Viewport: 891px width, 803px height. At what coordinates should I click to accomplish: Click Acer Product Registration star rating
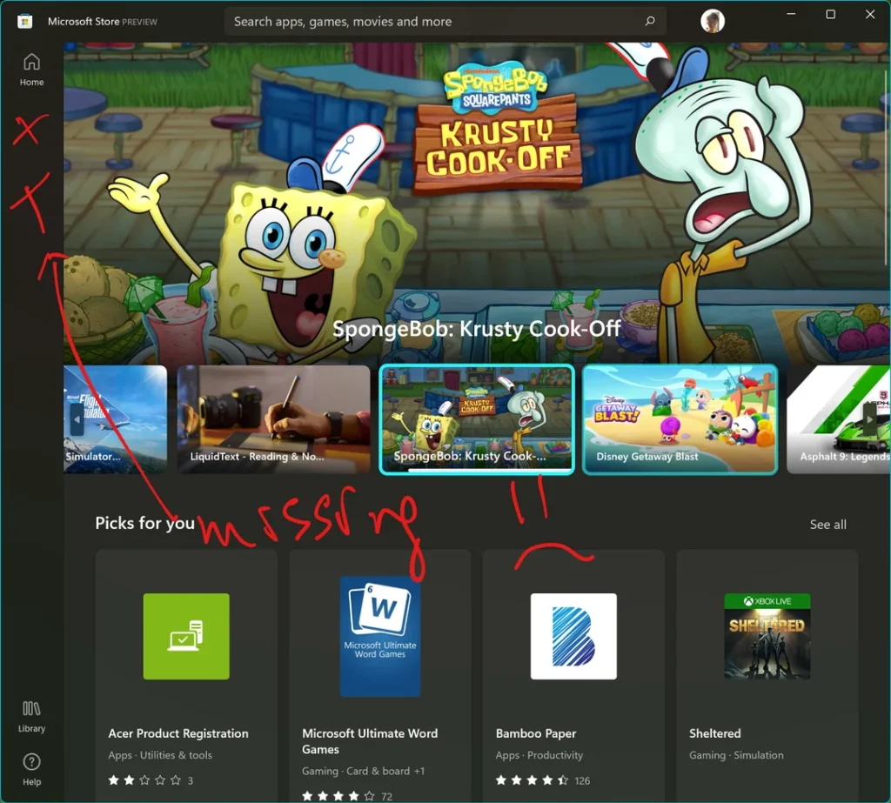coord(151,780)
